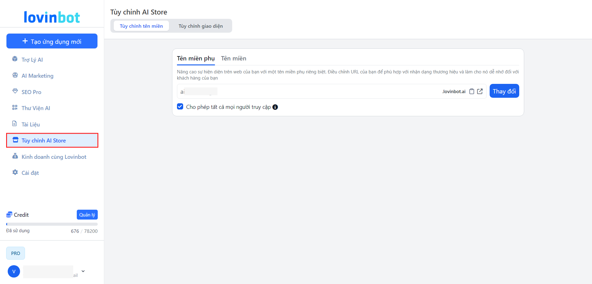
Task: Click the AI Marketing sidebar icon
Action: [x=15, y=75]
